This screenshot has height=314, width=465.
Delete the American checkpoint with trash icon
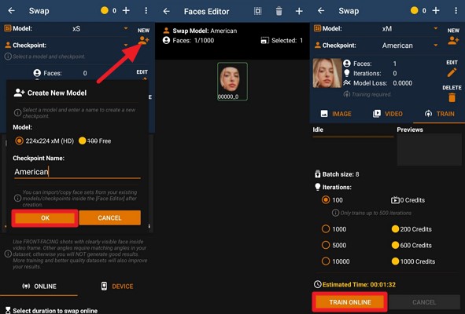(452, 97)
